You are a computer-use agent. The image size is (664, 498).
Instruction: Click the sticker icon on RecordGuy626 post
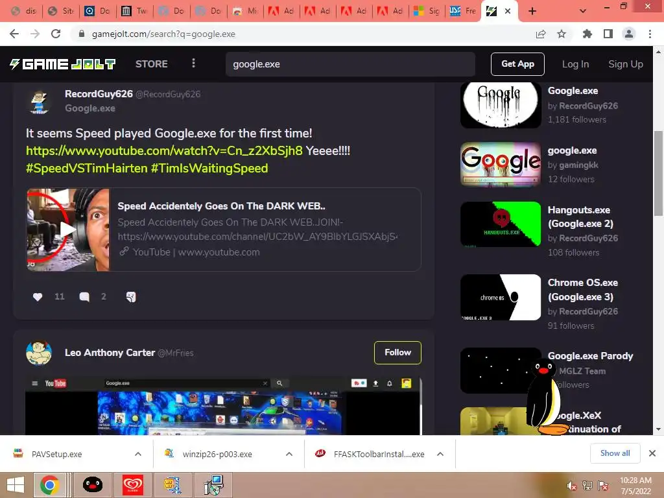click(x=131, y=297)
